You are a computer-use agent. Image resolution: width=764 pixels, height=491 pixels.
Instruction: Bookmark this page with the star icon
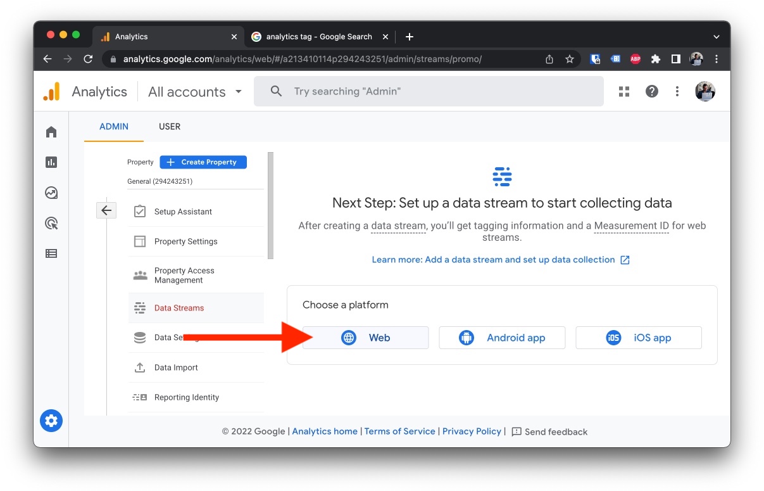click(570, 59)
